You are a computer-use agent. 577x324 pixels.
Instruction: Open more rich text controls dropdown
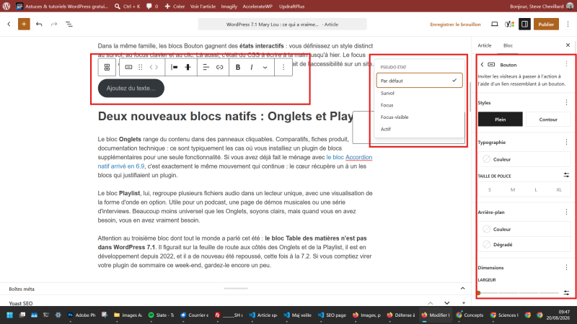(265, 67)
